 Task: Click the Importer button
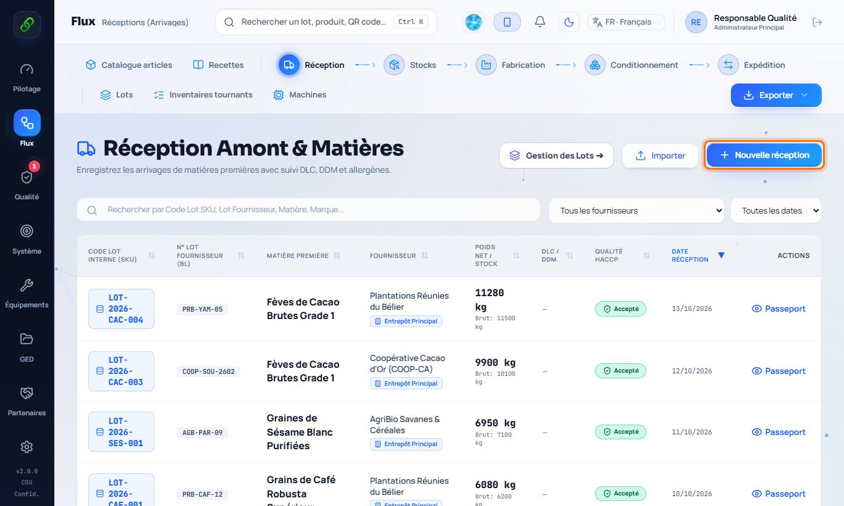(x=660, y=156)
